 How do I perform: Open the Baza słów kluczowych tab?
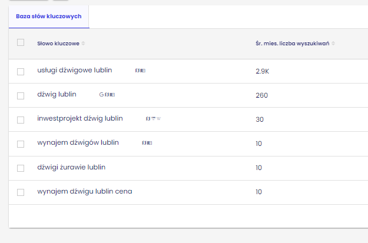pyautogui.click(x=49, y=17)
